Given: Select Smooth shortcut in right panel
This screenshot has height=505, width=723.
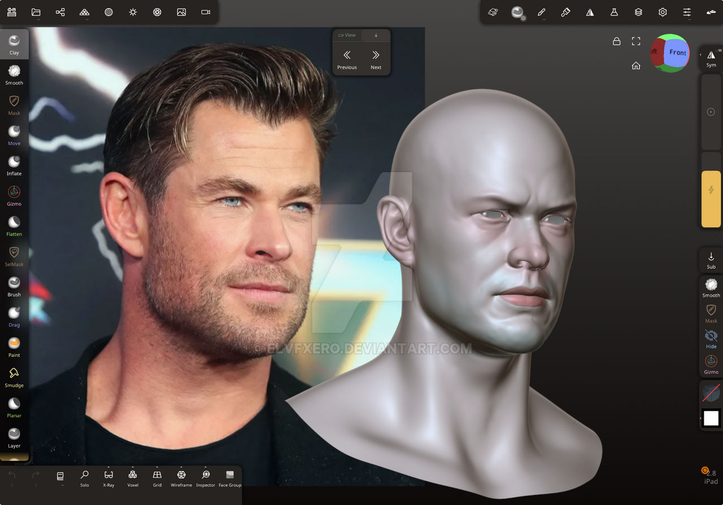Looking at the screenshot, I should [711, 288].
